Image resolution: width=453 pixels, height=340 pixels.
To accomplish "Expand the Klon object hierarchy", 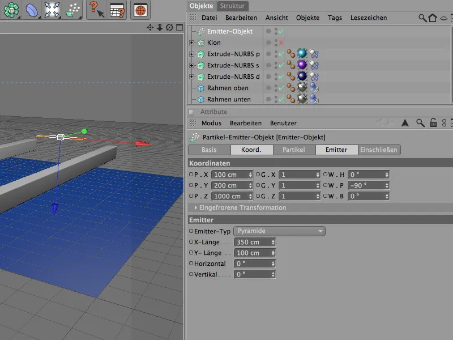I will point(192,42).
